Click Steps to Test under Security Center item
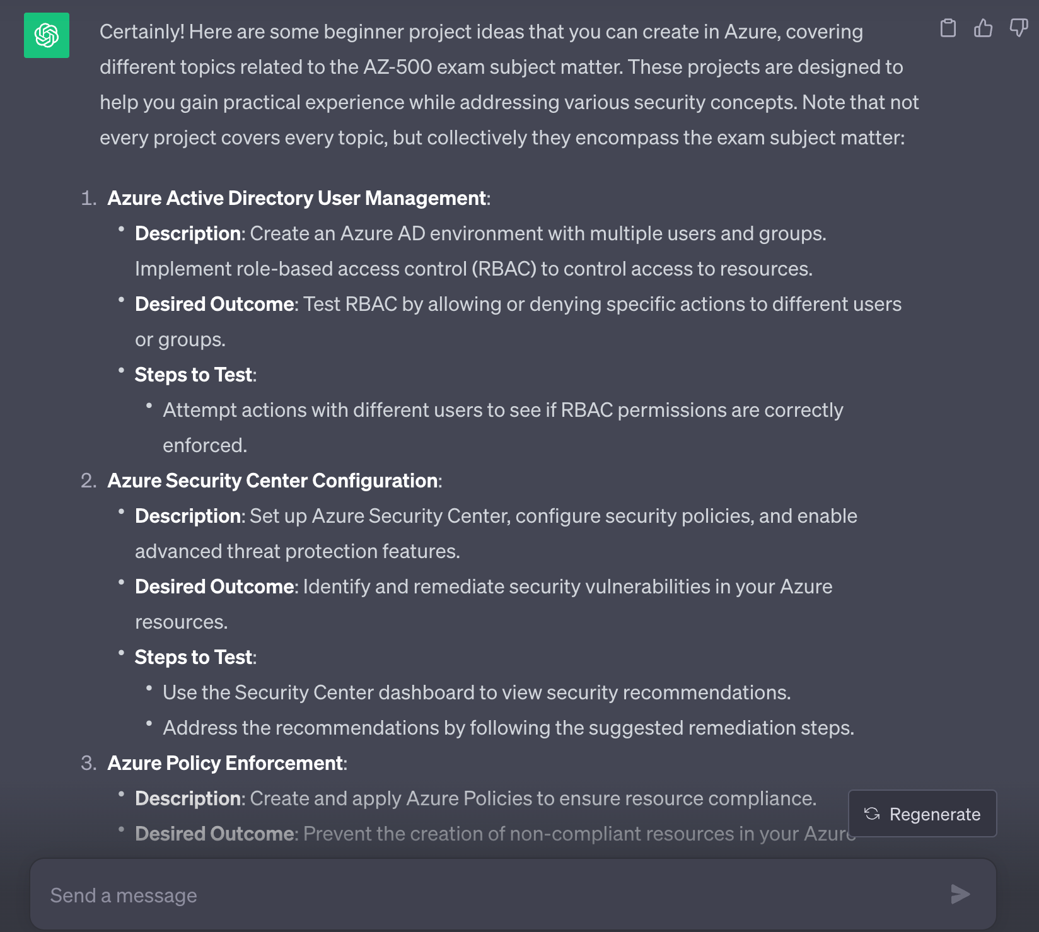The image size is (1039, 932). [x=194, y=657]
